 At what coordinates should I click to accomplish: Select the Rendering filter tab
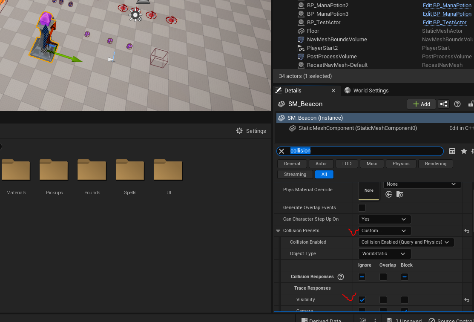[436, 164]
